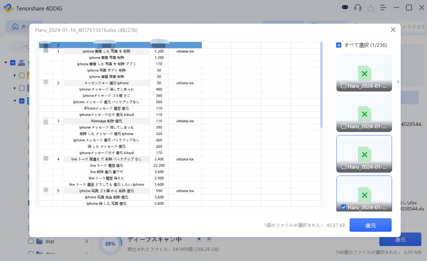Uncheck the checked Haru_2024-01 thumbnail checkbox
The height and width of the screenshot is (261, 427).
coord(344,207)
